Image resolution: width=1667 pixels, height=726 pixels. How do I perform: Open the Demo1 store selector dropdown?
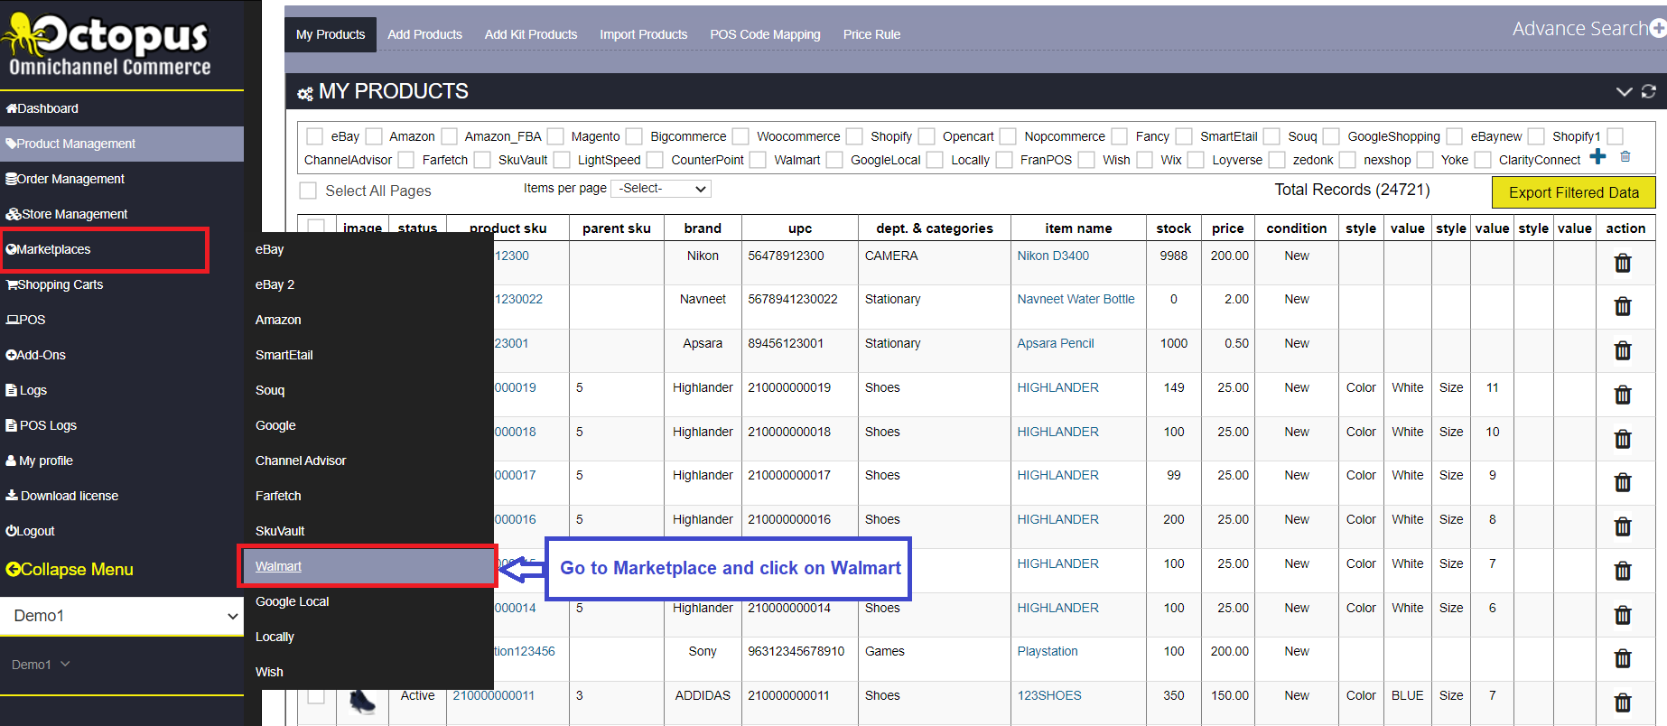122,616
